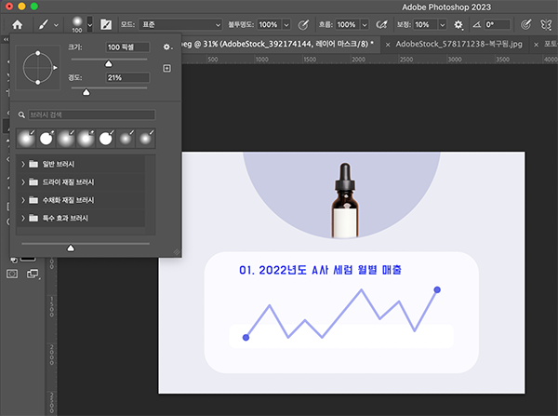Viewport: 558px width, 416px height.
Task: Click the Home icon in options bar
Action: click(x=17, y=22)
